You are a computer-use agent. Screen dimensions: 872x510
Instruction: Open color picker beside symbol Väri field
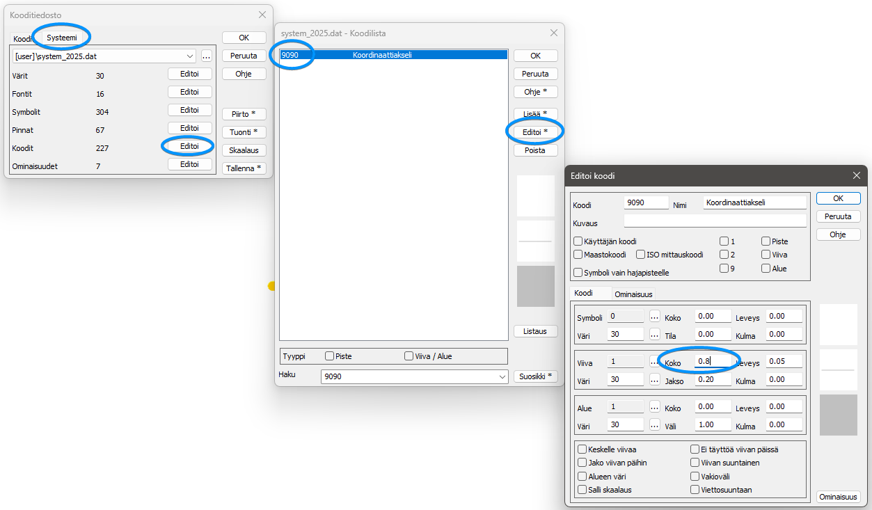point(654,334)
